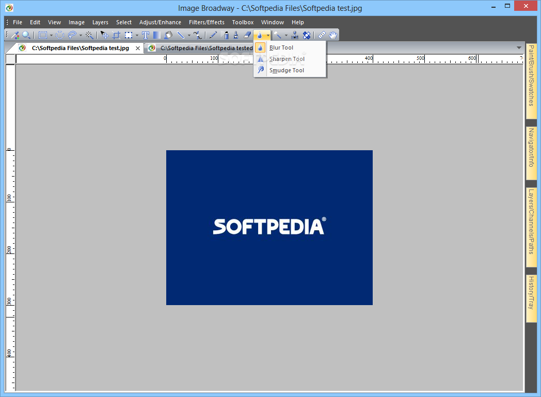The image size is (541, 397).
Task: Open the dodge tool dropdown arrow
Action: click(x=286, y=35)
